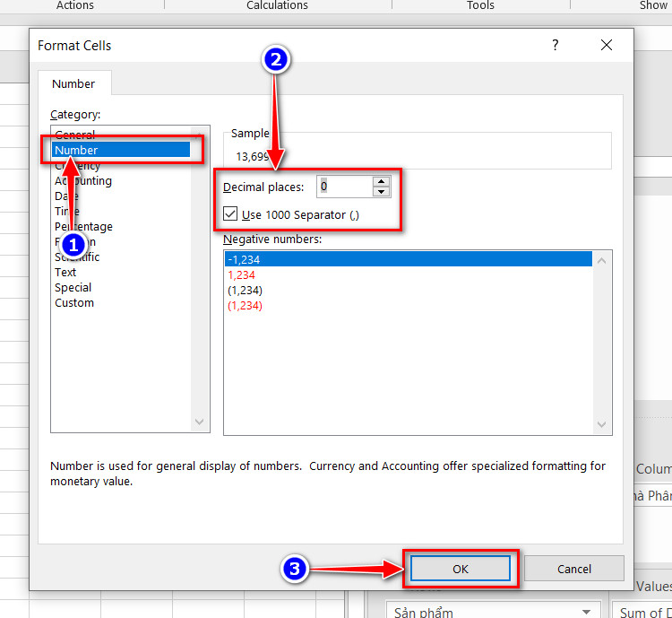The width and height of the screenshot is (672, 618).
Task: Toggle Use 1000 Separator checkbox
Action: click(230, 213)
